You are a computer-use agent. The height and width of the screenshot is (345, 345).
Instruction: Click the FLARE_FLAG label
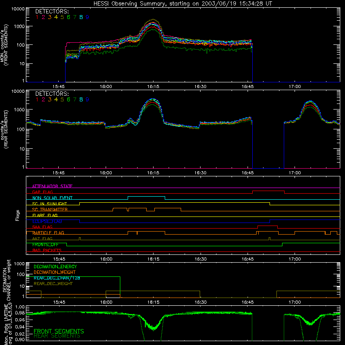click(x=45, y=215)
